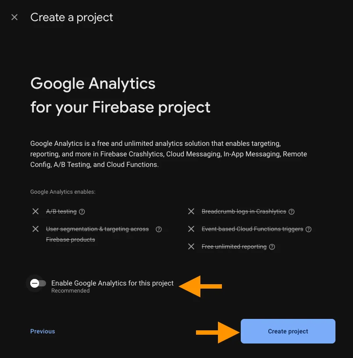Show help for Event-based Cloud Functions triggers

(x=308, y=229)
